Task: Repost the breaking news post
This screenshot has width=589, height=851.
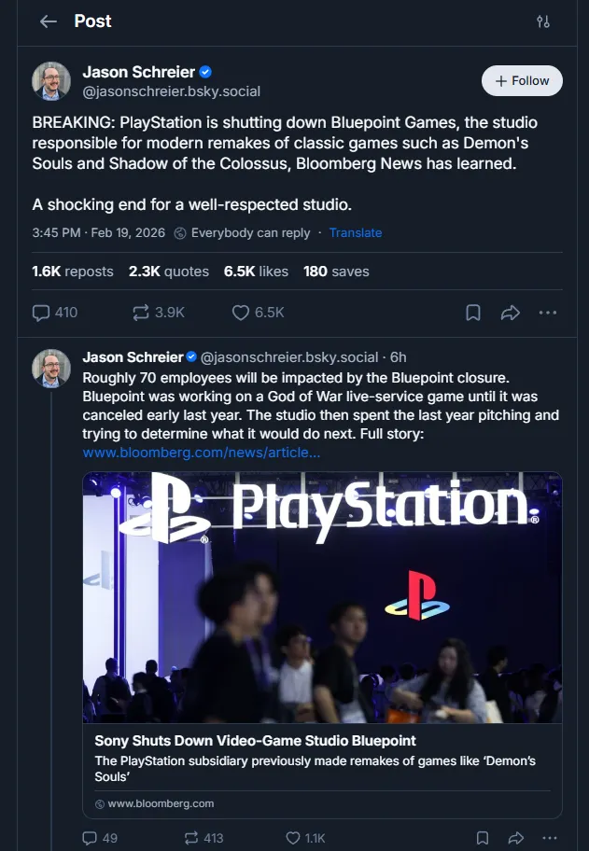Action: pos(142,313)
